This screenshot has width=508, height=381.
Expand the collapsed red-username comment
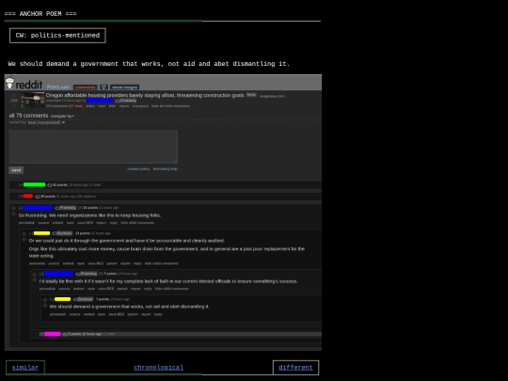click(21, 197)
